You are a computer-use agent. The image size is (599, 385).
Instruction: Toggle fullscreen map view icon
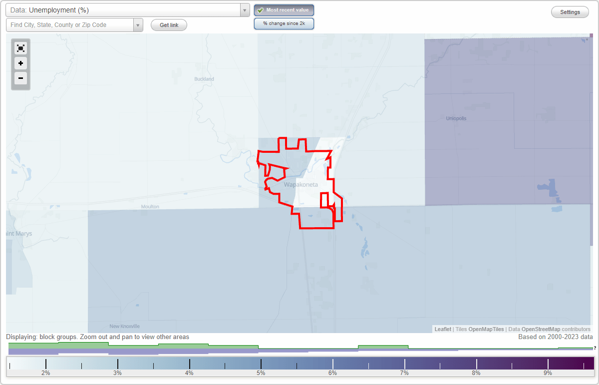[x=20, y=48]
